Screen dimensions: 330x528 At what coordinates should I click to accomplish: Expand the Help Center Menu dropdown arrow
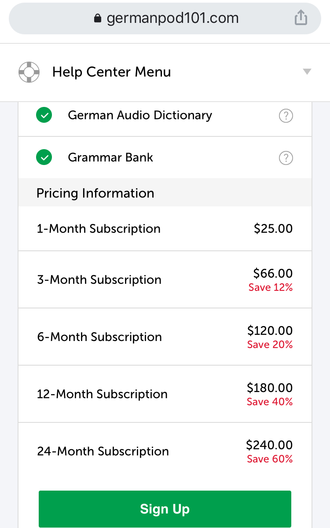coord(307,72)
